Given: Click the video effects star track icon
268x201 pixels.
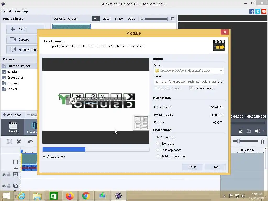Looking at the screenshot, I should pos(15,175).
